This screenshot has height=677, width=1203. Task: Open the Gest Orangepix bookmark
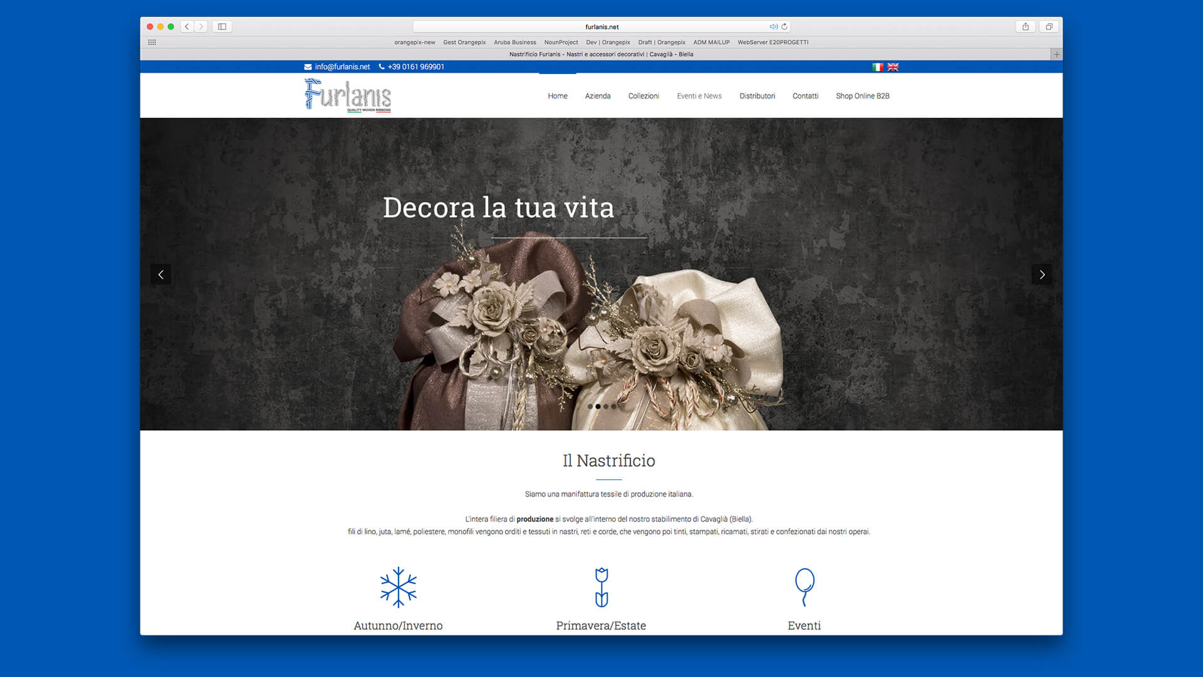464,42
